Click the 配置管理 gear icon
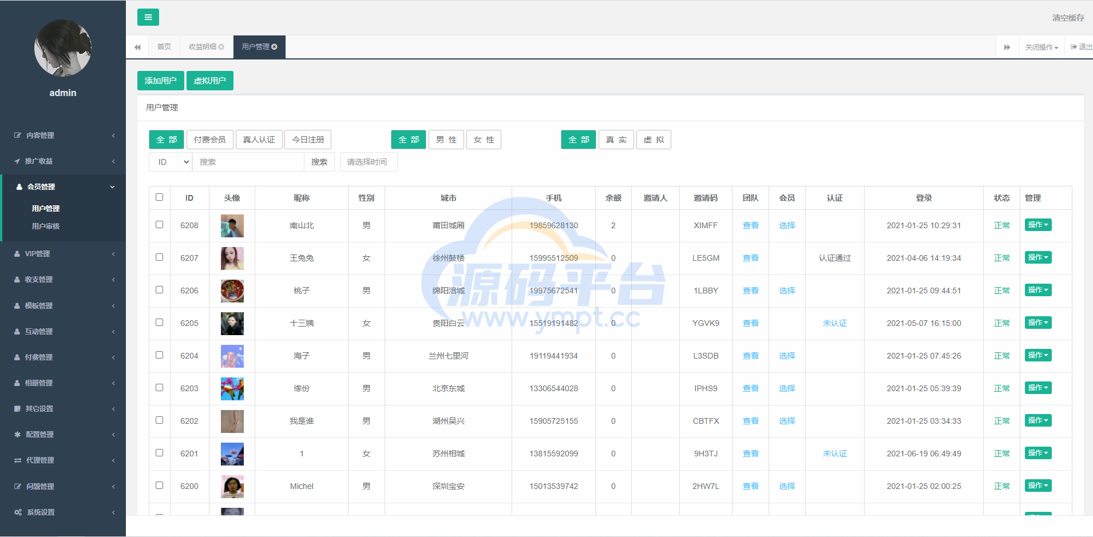 tap(17, 435)
